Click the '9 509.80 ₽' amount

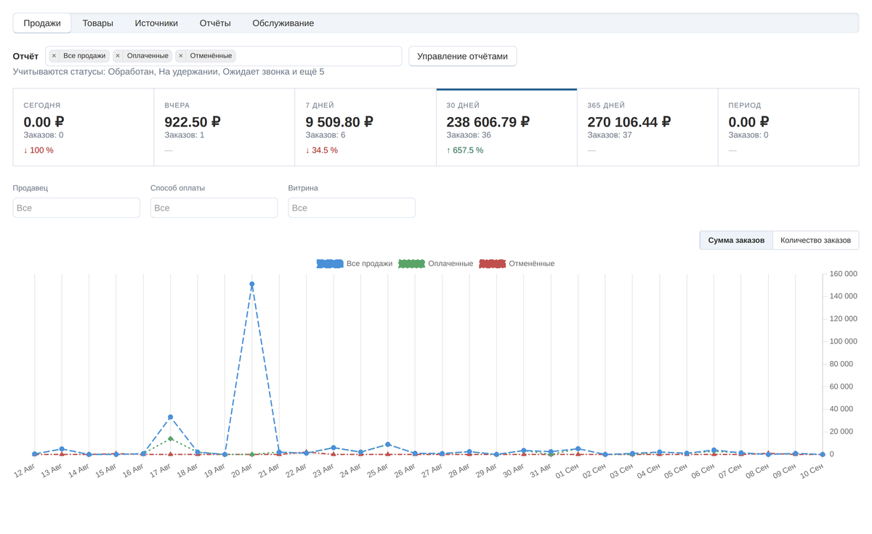pyautogui.click(x=339, y=122)
